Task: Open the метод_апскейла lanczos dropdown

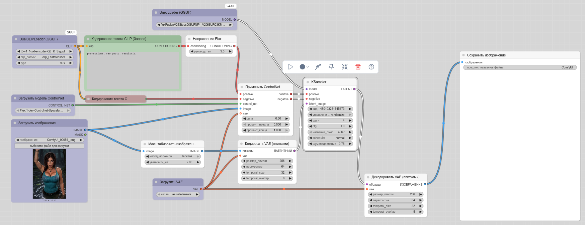Action: [173, 156]
